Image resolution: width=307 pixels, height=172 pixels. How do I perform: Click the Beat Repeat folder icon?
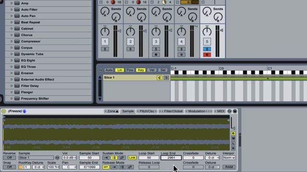[x=17, y=22]
